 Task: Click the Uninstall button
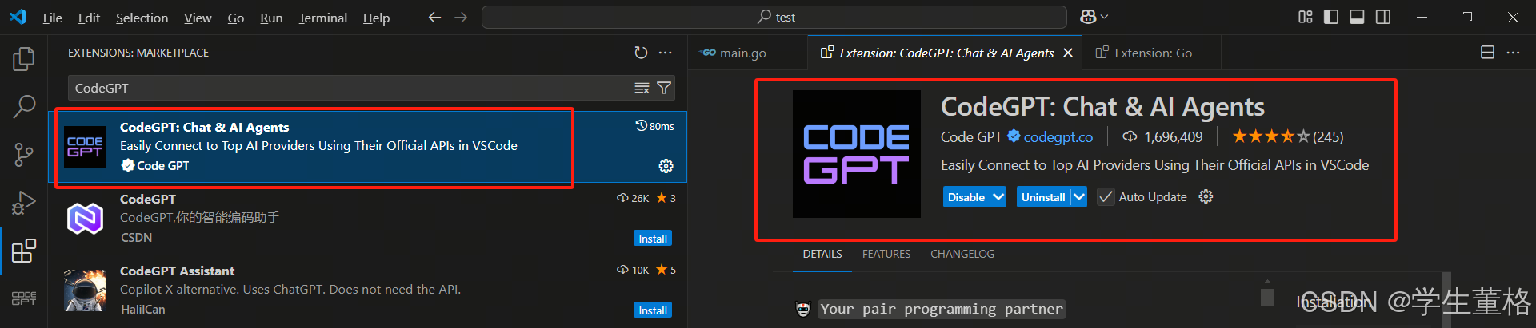(1043, 197)
